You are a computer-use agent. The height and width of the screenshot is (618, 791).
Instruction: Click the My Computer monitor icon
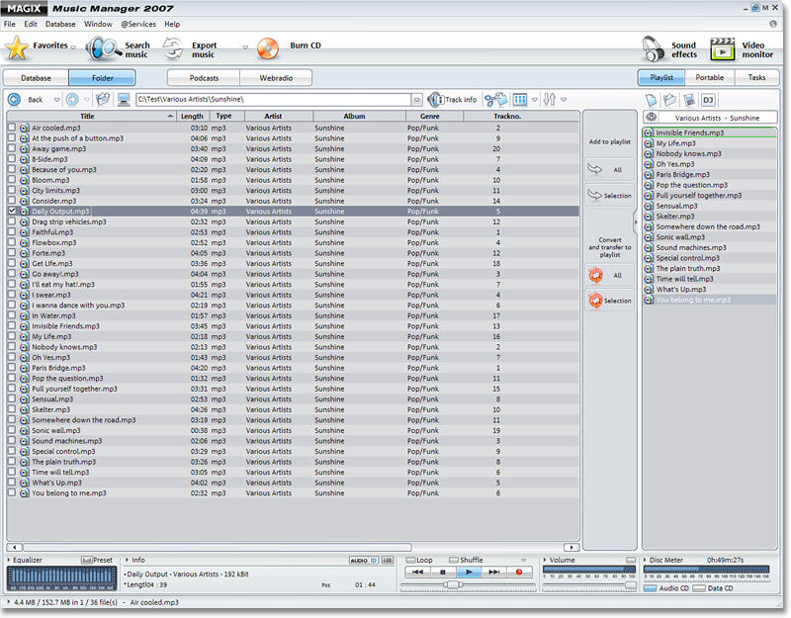pyautogui.click(x=124, y=100)
